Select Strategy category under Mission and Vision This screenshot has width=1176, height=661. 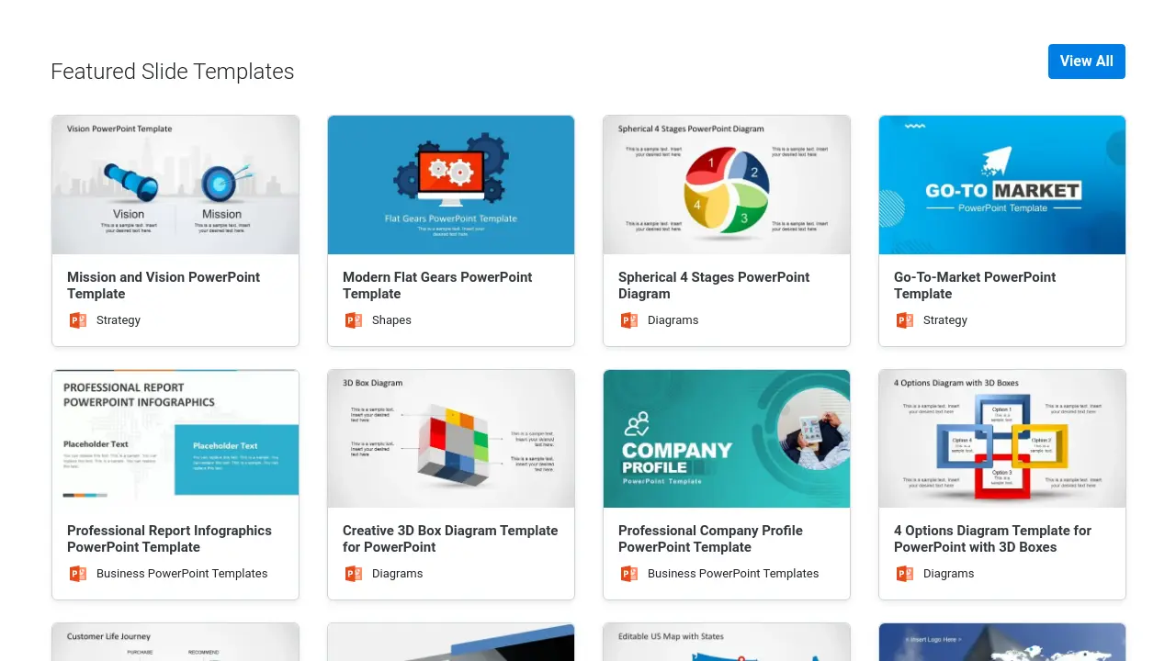(x=119, y=320)
